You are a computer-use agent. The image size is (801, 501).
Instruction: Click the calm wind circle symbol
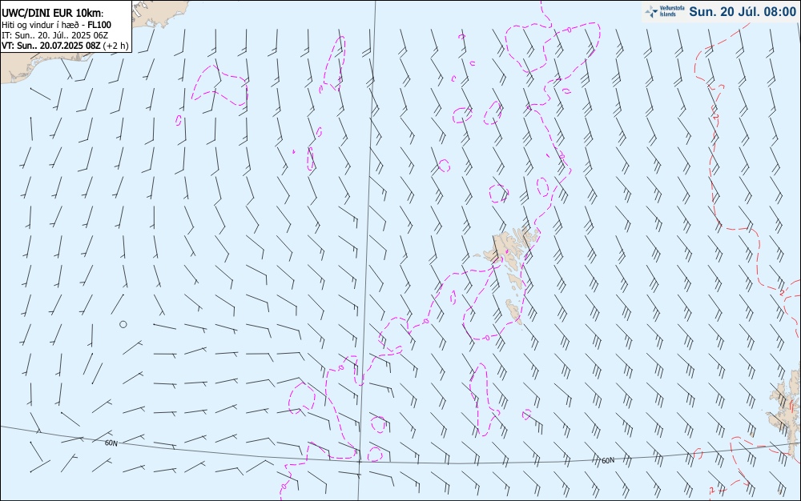click(x=123, y=324)
